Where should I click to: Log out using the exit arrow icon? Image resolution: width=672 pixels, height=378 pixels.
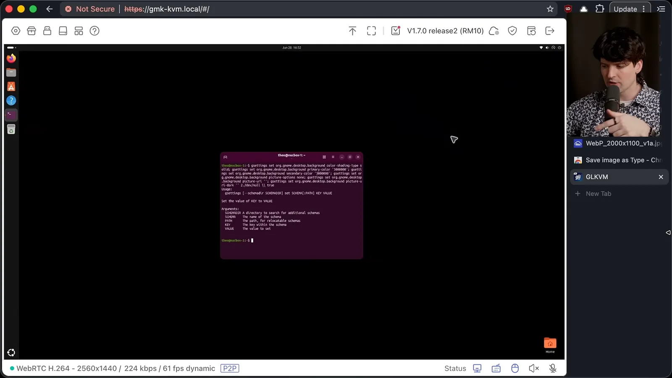click(550, 31)
